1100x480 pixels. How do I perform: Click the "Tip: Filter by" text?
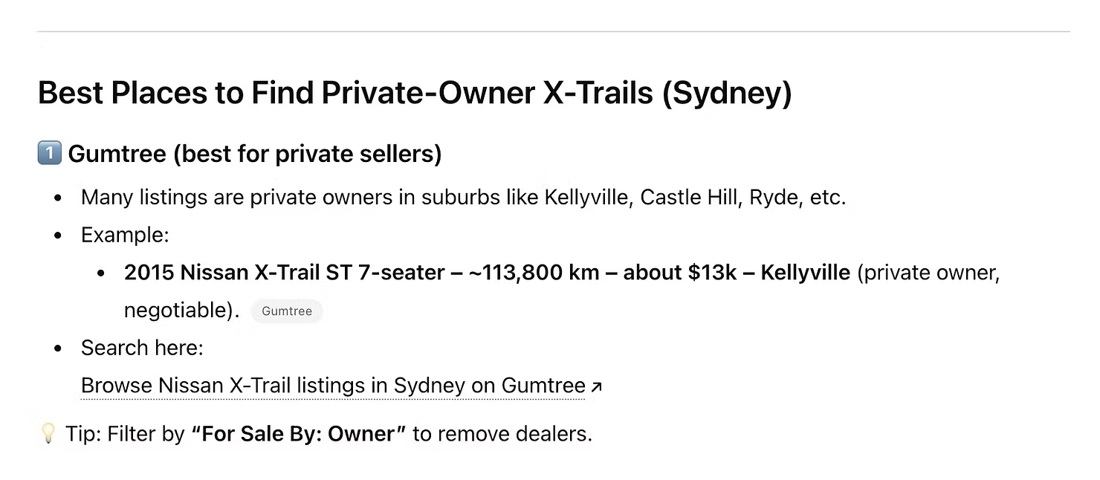point(125,434)
